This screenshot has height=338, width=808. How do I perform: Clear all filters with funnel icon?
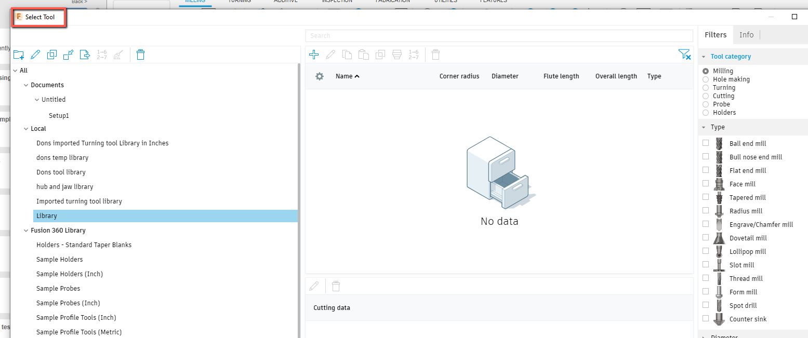[684, 55]
